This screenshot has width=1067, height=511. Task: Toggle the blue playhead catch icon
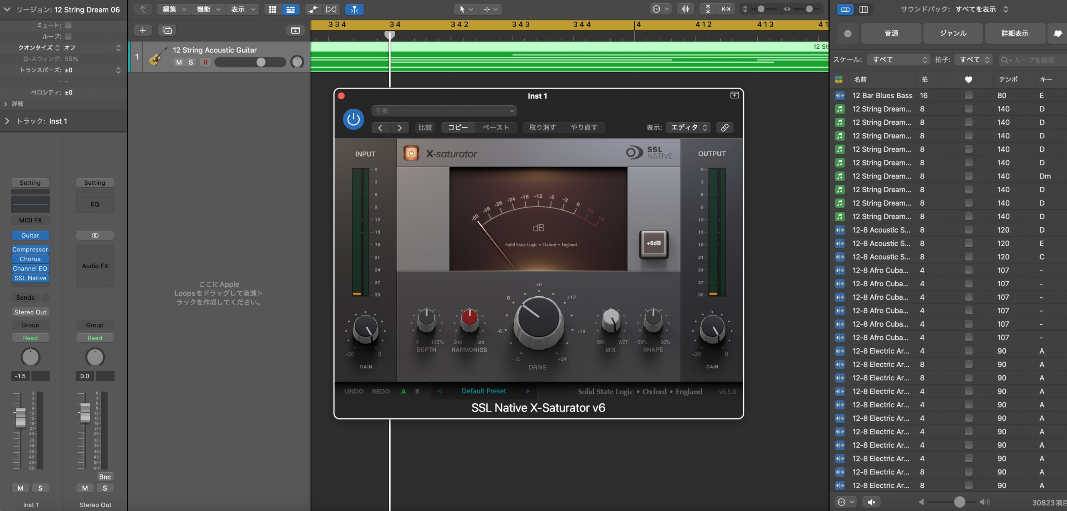tap(354, 9)
